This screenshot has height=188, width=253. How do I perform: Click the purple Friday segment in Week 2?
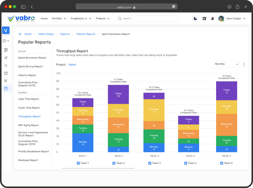click(x=118, y=94)
